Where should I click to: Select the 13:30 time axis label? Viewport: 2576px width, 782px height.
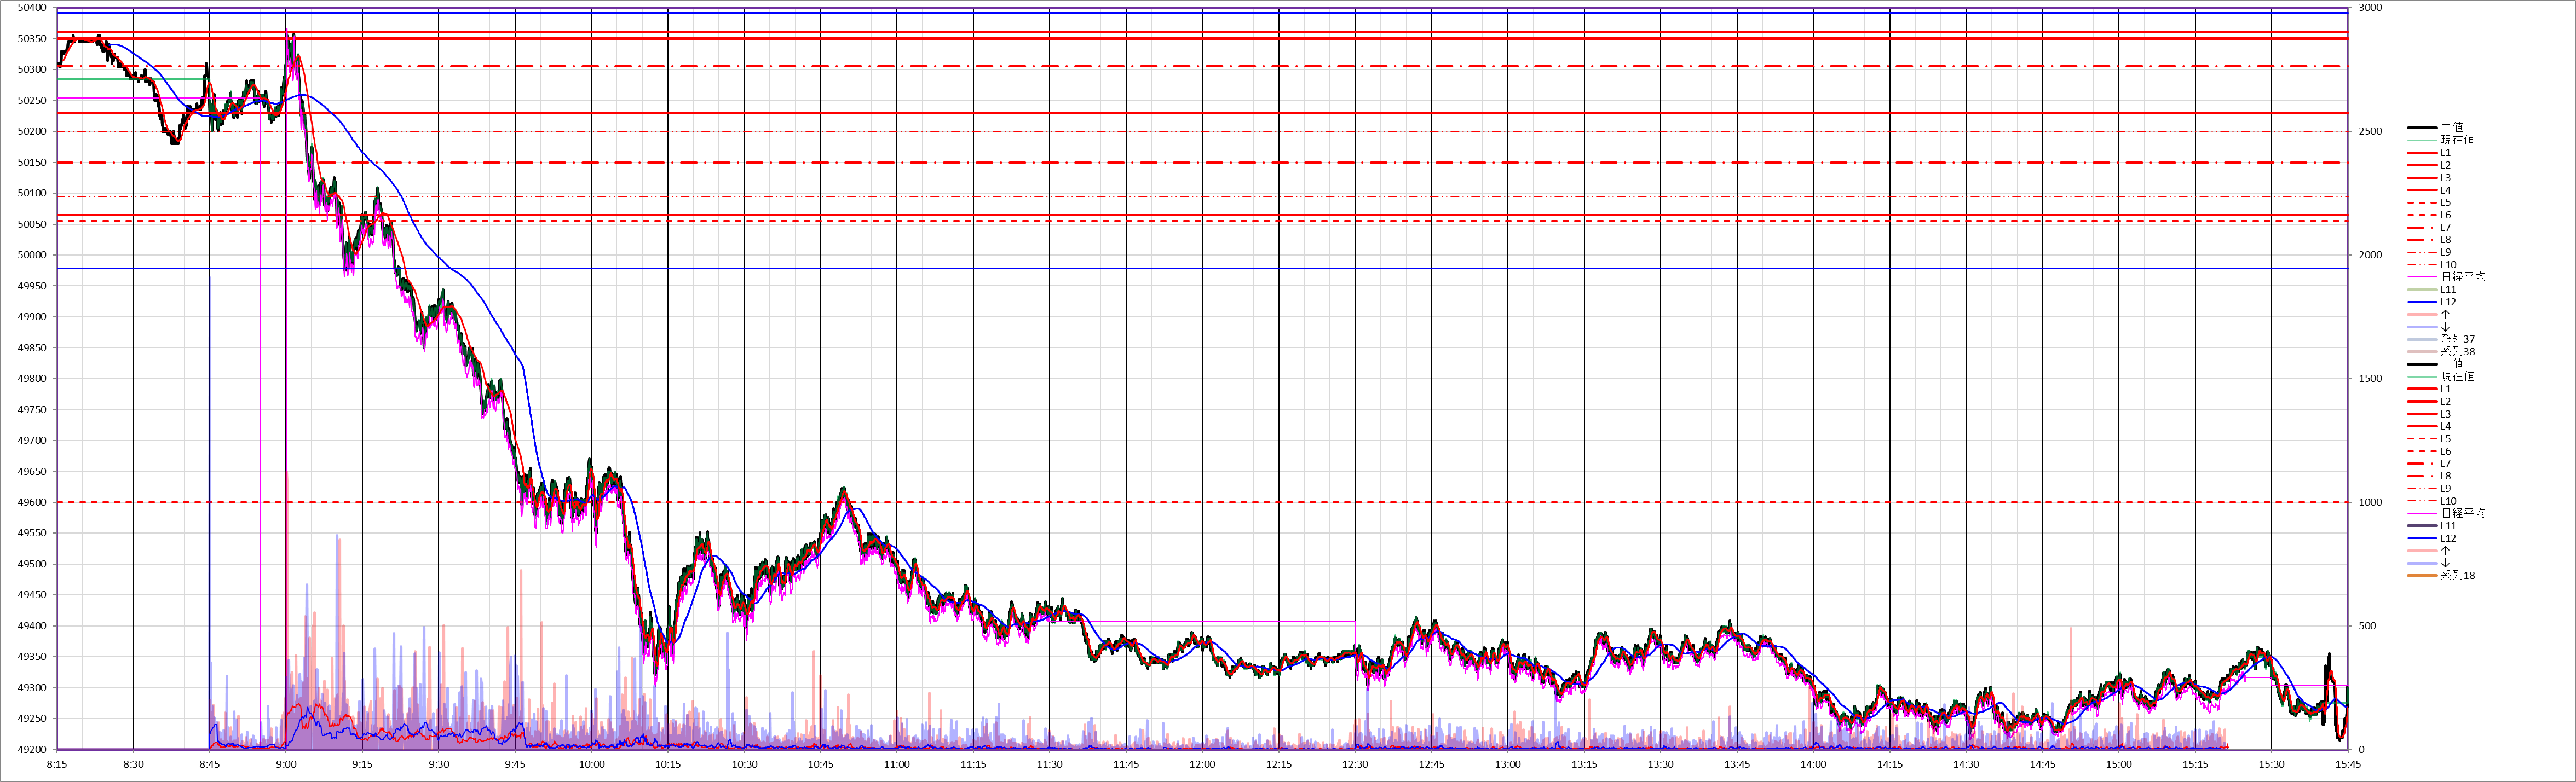pyautogui.click(x=1660, y=765)
